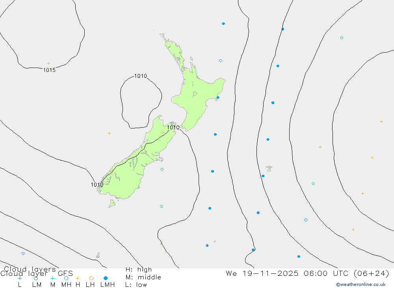Image resolution: width=394 pixels, height=288 pixels.
Task: Click the orange plus marker above the 1015 label
Action: 48,63
